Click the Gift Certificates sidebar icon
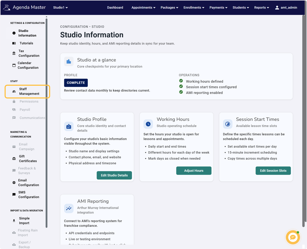Image resolution: width=307 pixels, height=249 pixels. coord(14,159)
